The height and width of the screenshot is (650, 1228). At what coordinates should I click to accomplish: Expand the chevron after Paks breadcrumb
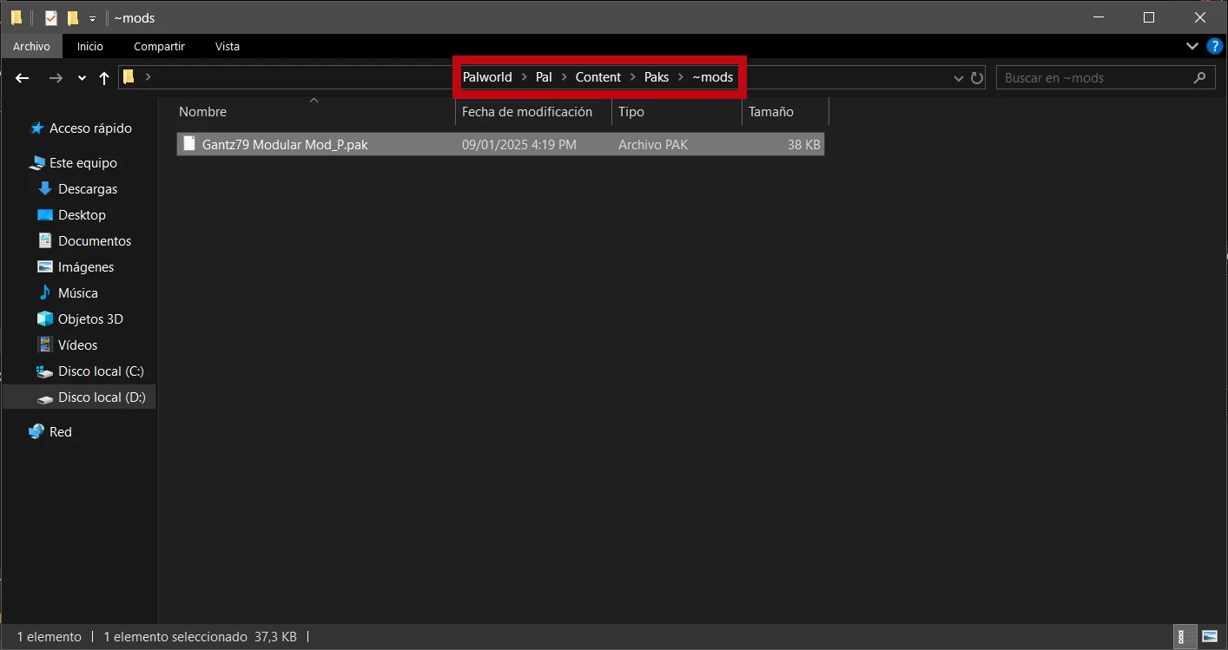(680, 76)
